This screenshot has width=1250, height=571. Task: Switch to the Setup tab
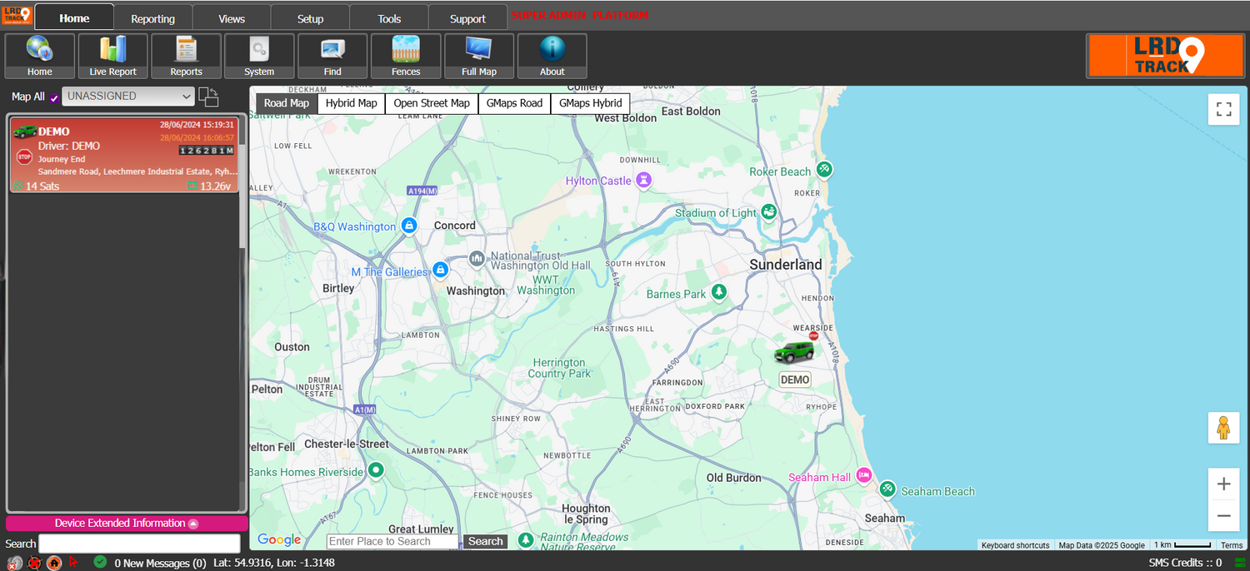click(x=310, y=18)
